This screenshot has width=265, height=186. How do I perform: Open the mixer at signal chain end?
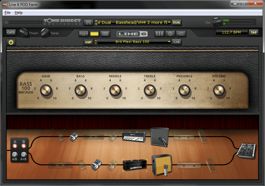pyautogui.click(x=247, y=151)
